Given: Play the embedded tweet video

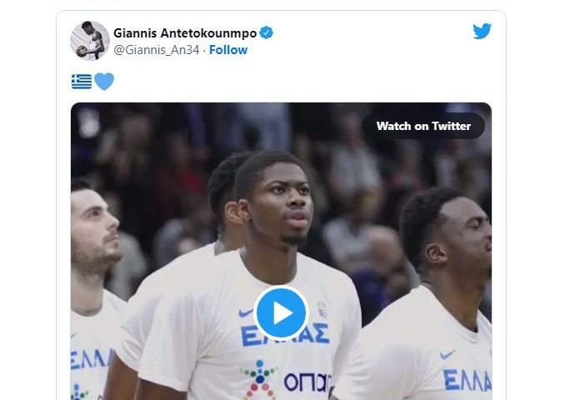Looking at the screenshot, I should 282,312.
